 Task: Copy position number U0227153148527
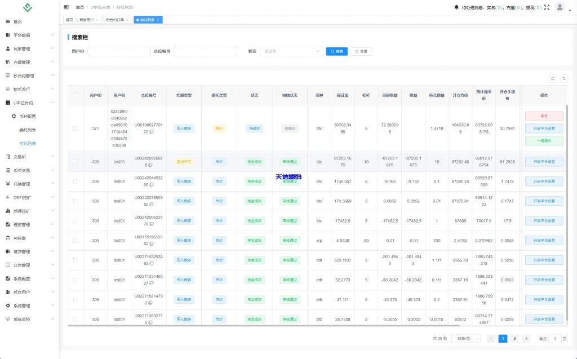(x=152, y=283)
